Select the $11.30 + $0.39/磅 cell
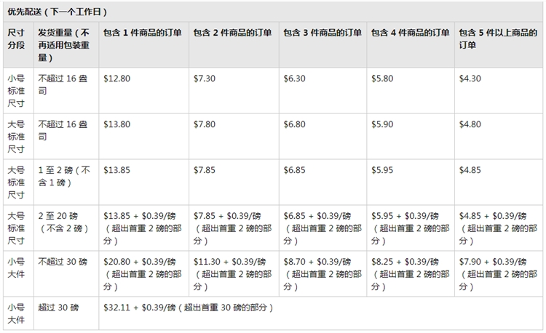 [x=229, y=262]
